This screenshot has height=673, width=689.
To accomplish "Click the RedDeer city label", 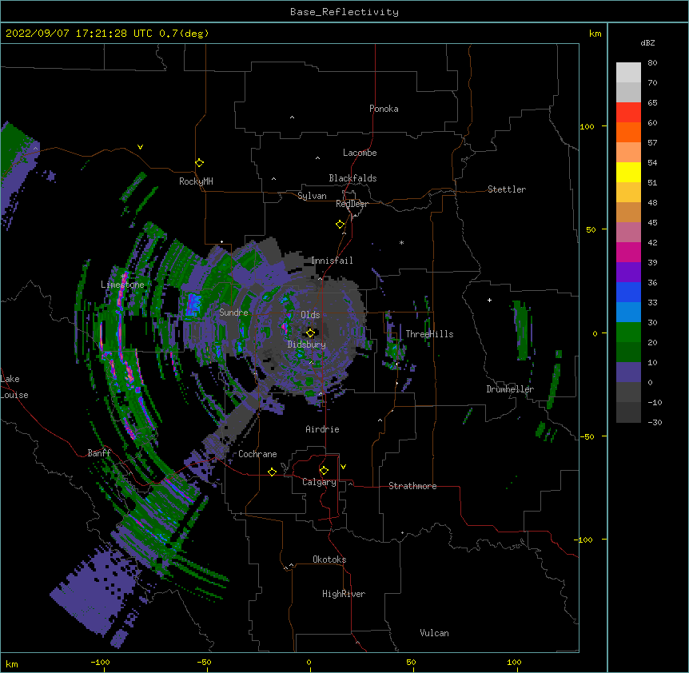I will tap(352, 204).
